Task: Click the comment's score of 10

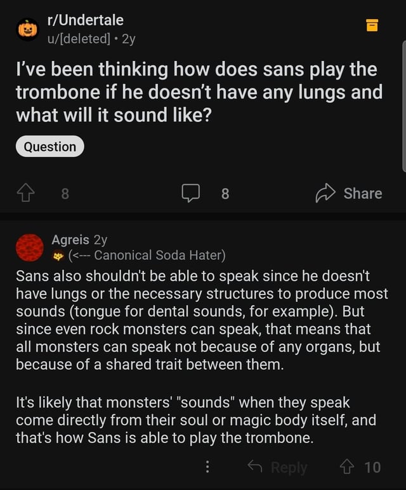Action: 372,467
